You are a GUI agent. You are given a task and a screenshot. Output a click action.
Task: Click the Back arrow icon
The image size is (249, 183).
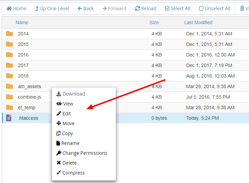click(80, 9)
